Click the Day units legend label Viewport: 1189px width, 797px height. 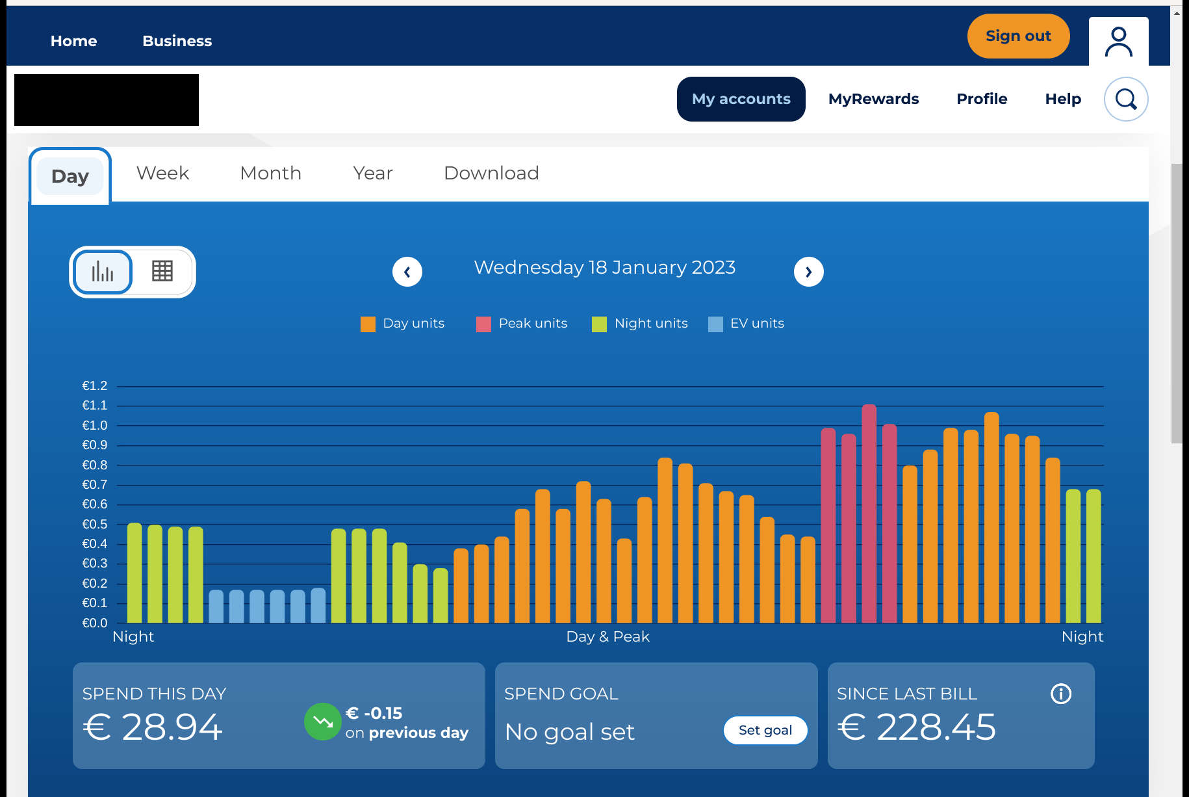pos(414,323)
